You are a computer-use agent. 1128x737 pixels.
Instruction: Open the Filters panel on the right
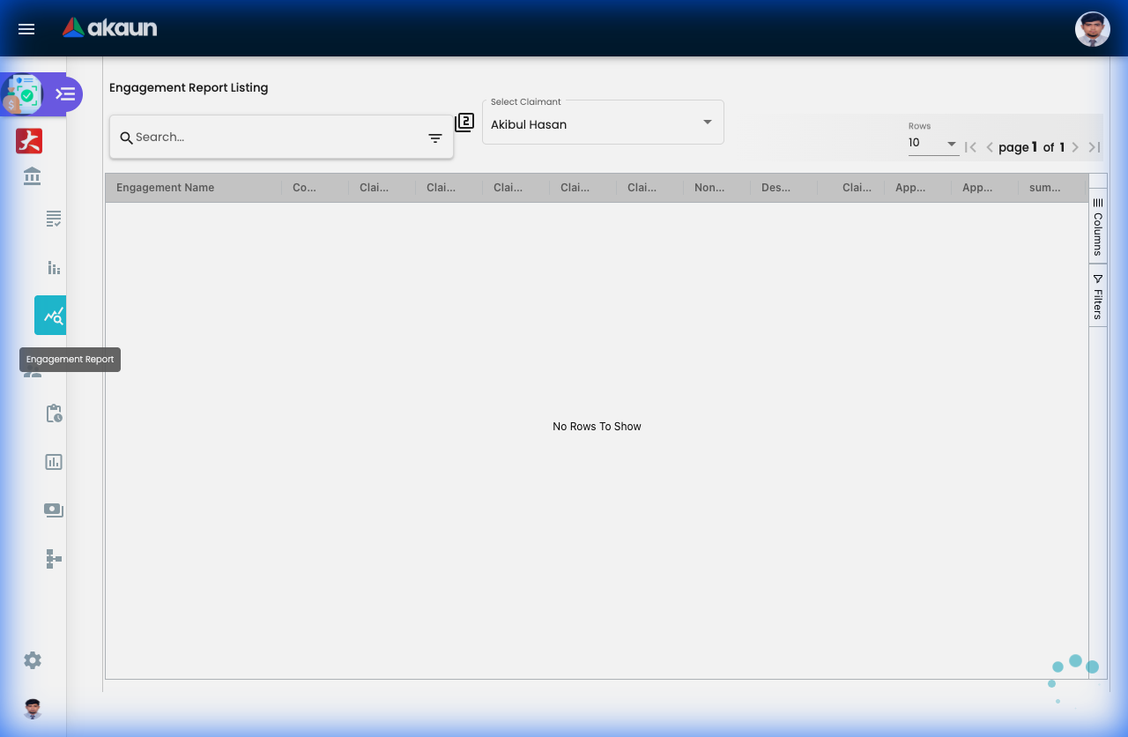point(1097,297)
